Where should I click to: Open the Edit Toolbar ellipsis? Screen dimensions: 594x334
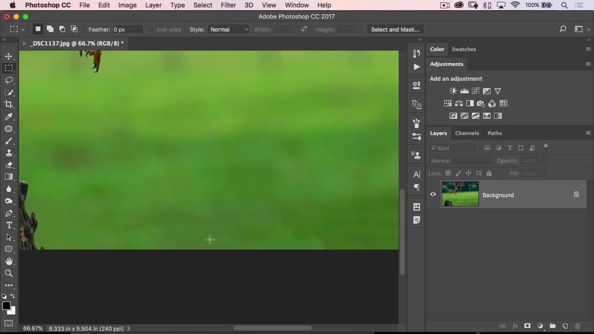(9, 285)
